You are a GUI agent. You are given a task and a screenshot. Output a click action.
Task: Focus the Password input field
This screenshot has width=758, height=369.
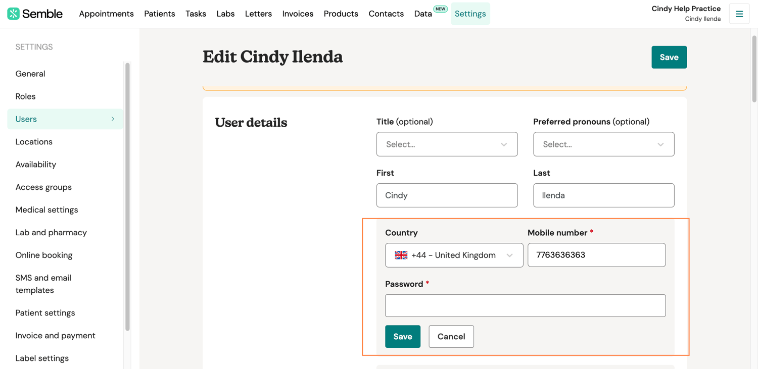point(525,306)
